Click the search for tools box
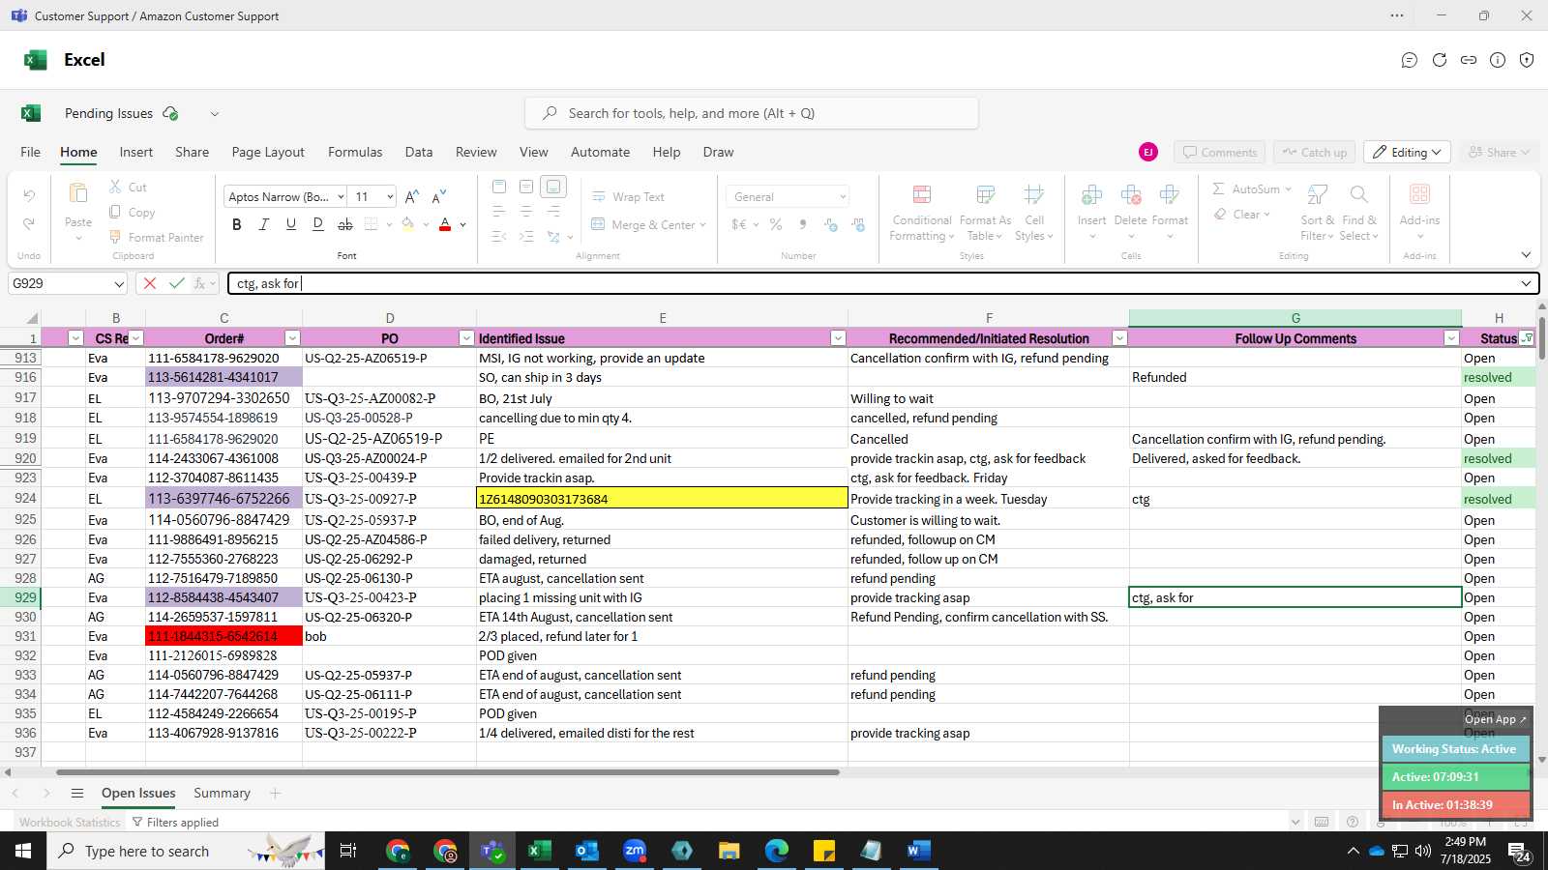Screen dimensions: 1548x870 [x=752, y=113]
